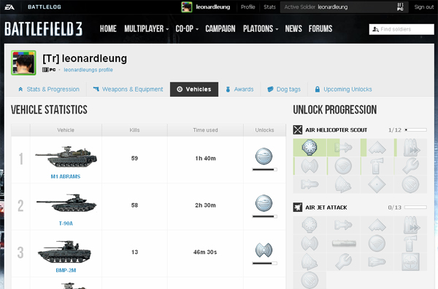
Task: Click the Air Jet Attack progress bar
Action: (415, 207)
